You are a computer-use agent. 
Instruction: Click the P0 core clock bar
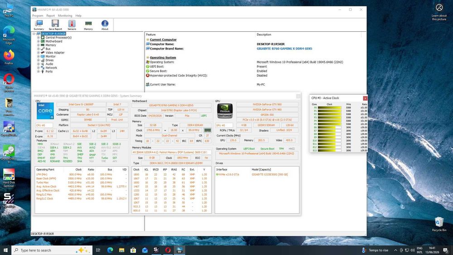330,108
